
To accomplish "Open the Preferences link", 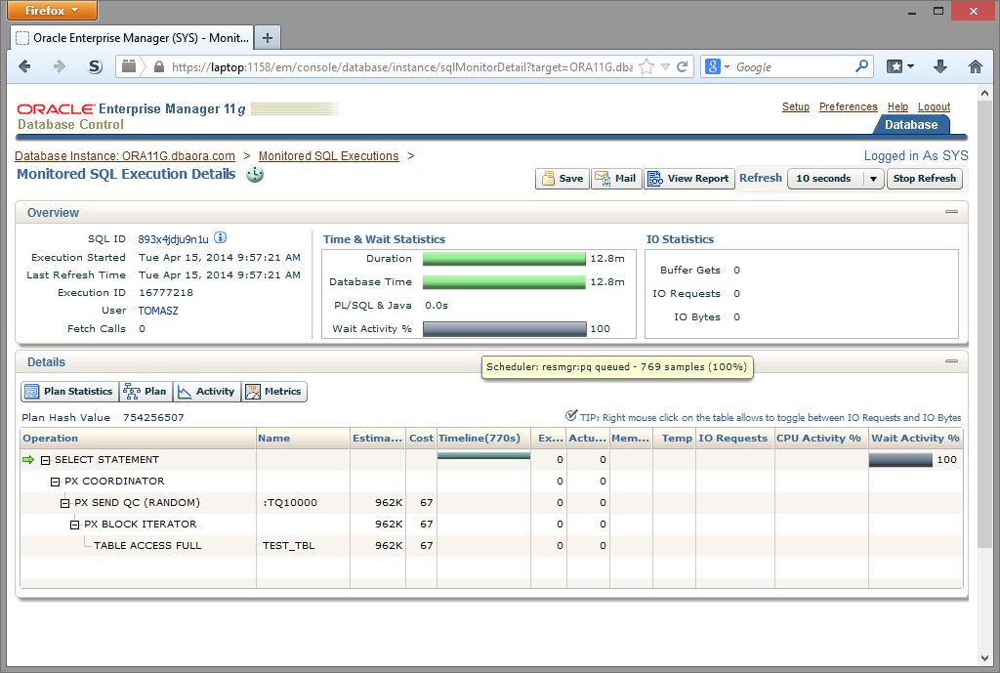I will [848, 106].
